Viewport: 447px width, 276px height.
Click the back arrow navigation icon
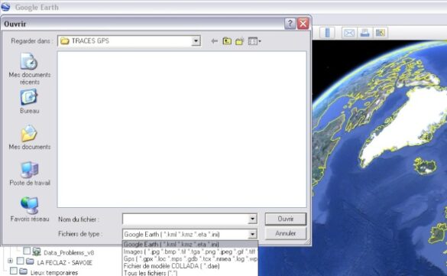pyautogui.click(x=215, y=41)
